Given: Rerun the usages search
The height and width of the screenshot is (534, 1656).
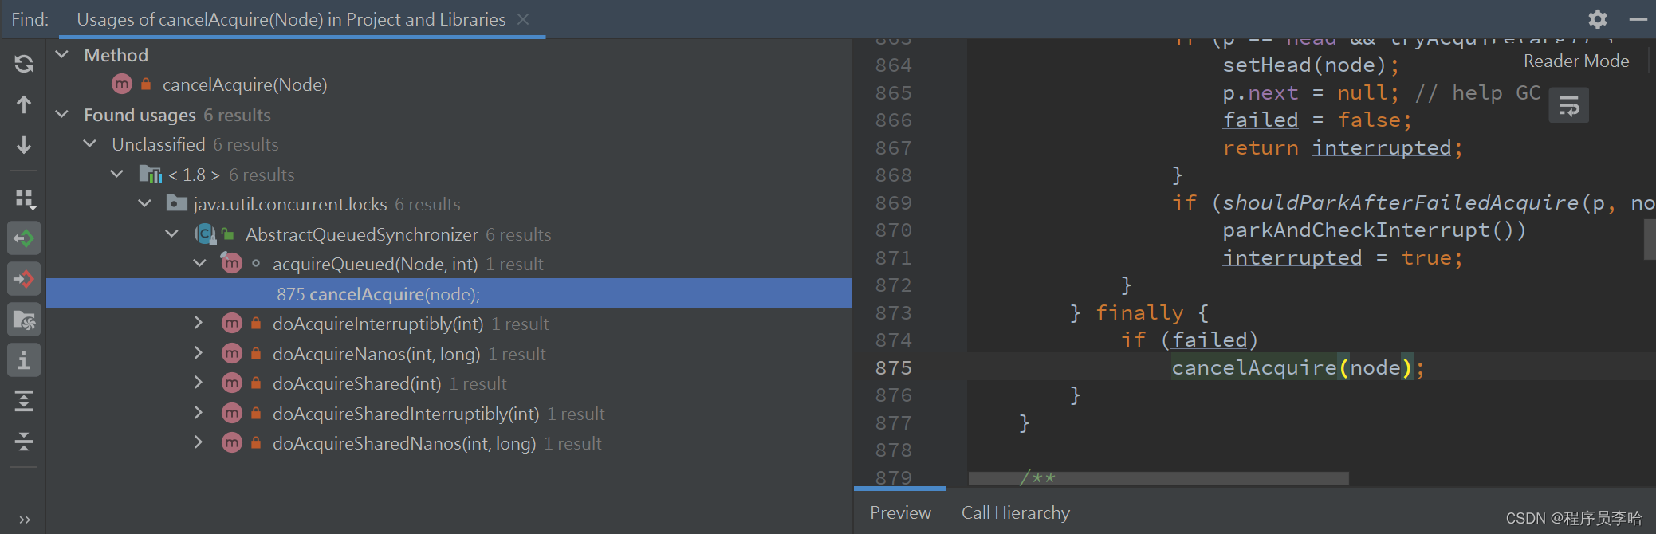Looking at the screenshot, I should click(24, 63).
